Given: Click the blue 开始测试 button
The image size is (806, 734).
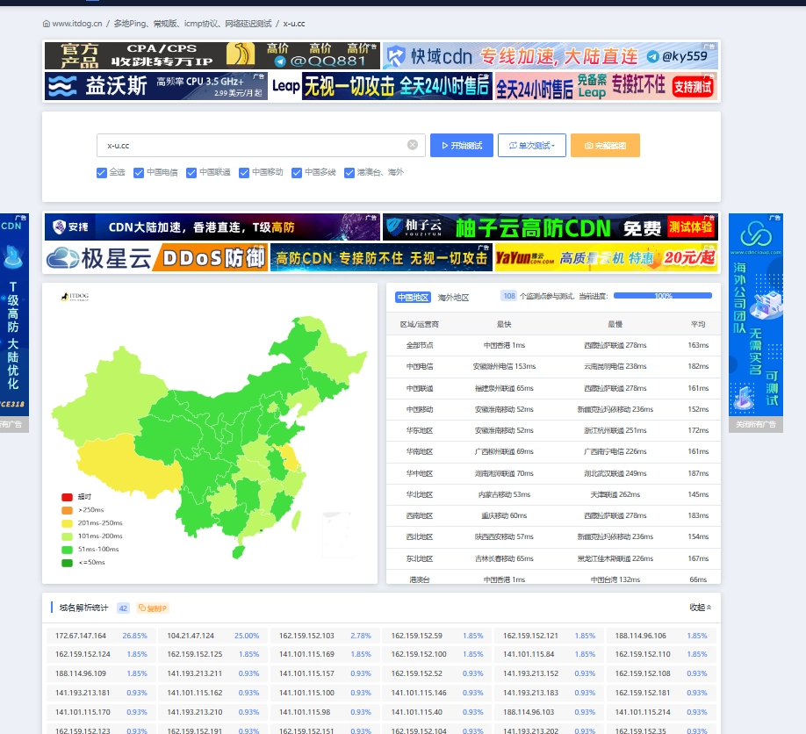Looking at the screenshot, I should tap(462, 146).
